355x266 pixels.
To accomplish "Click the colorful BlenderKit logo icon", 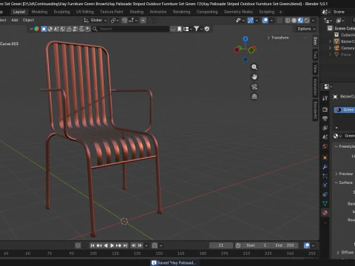I will [x=37, y=29].
